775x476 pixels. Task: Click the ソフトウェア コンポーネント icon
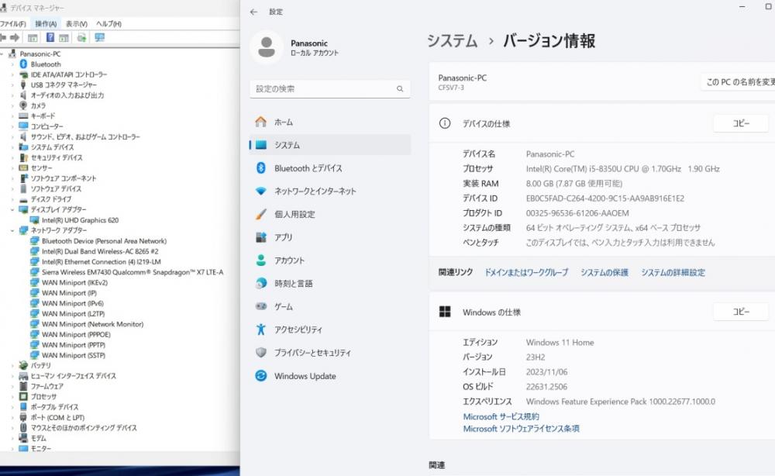23,178
